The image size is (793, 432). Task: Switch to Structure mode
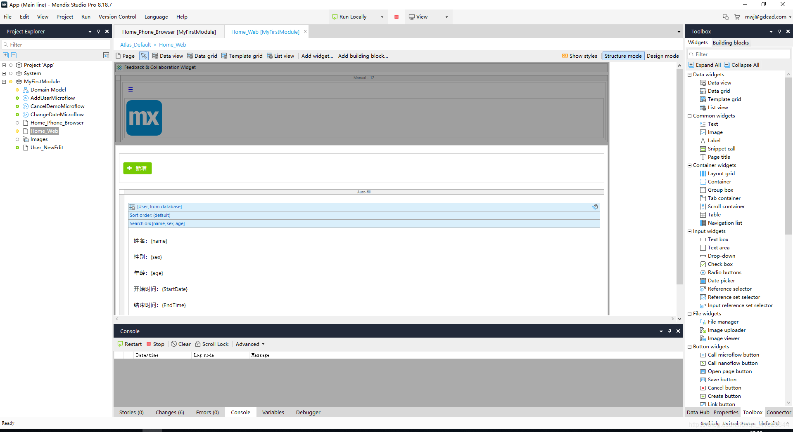[623, 56]
